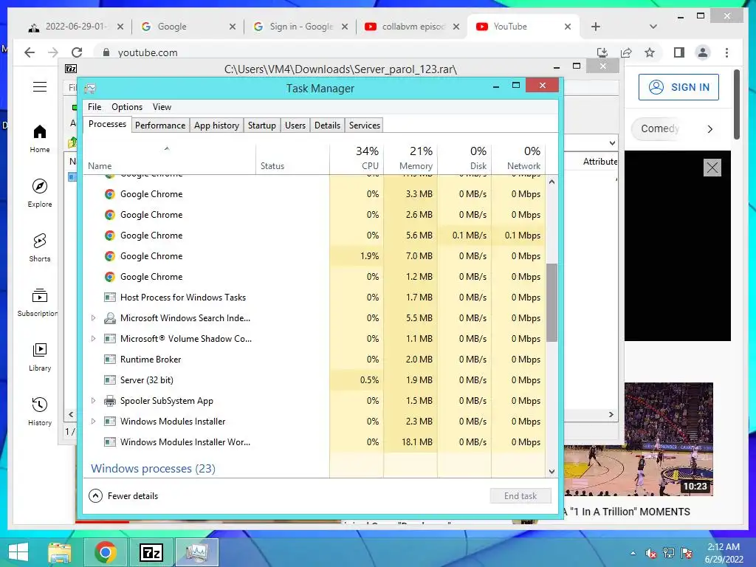This screenshot has height=567, width=756.
Task: Select the Google Chrome process using 7.0 MB
Action: (x=315, y=256)
